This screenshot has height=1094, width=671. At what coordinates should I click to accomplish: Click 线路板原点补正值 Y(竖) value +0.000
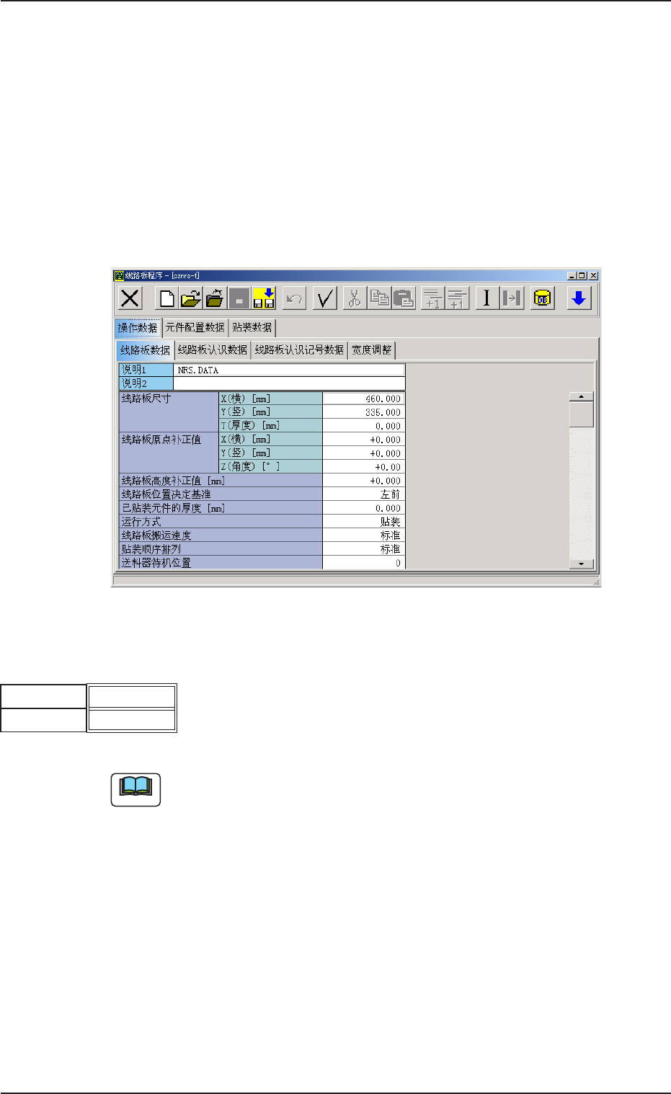click(363, 453)
